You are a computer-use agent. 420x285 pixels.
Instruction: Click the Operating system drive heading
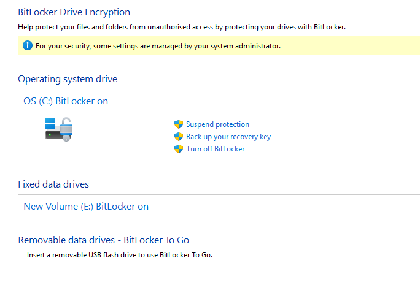[x=68, y=79]
